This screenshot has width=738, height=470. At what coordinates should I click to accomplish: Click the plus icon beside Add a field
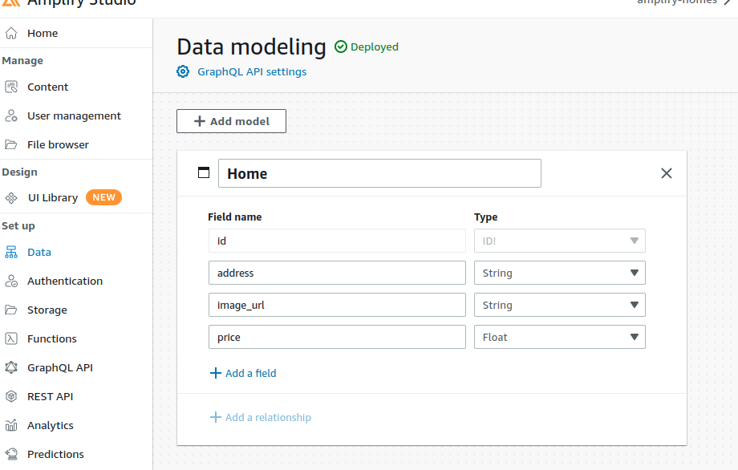point(216,373)
